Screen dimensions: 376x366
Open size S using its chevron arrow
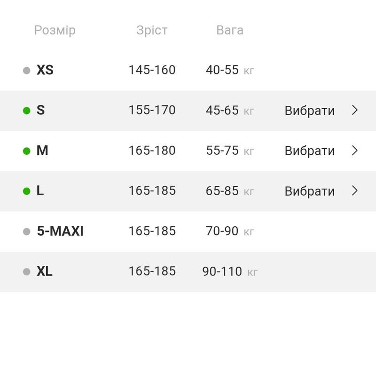tap(355, 110)
